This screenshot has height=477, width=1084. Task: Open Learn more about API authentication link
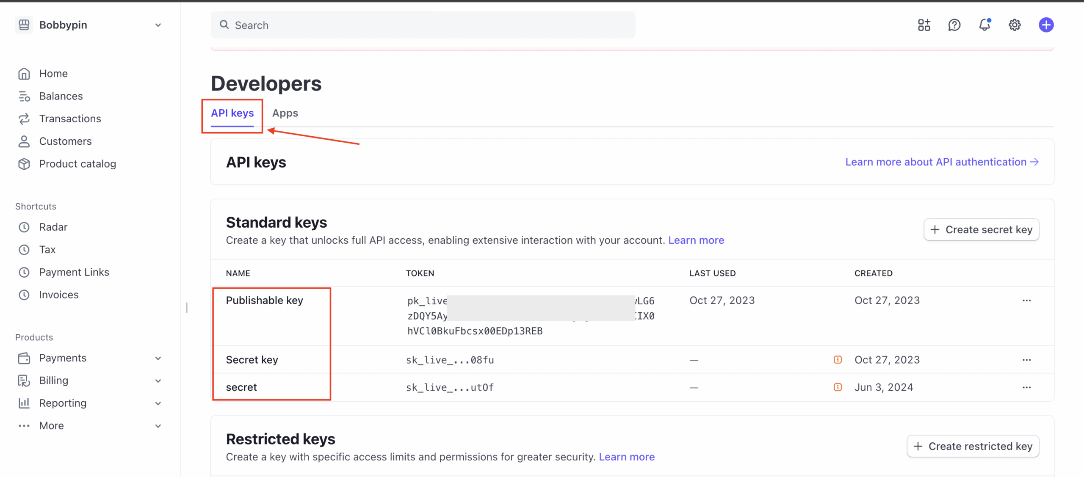click(942, 162)
